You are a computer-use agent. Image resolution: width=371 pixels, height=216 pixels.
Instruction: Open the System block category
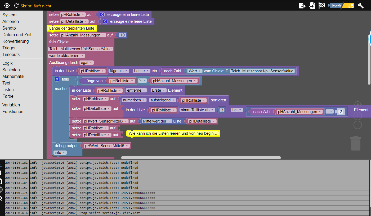[x=10, y=15]
